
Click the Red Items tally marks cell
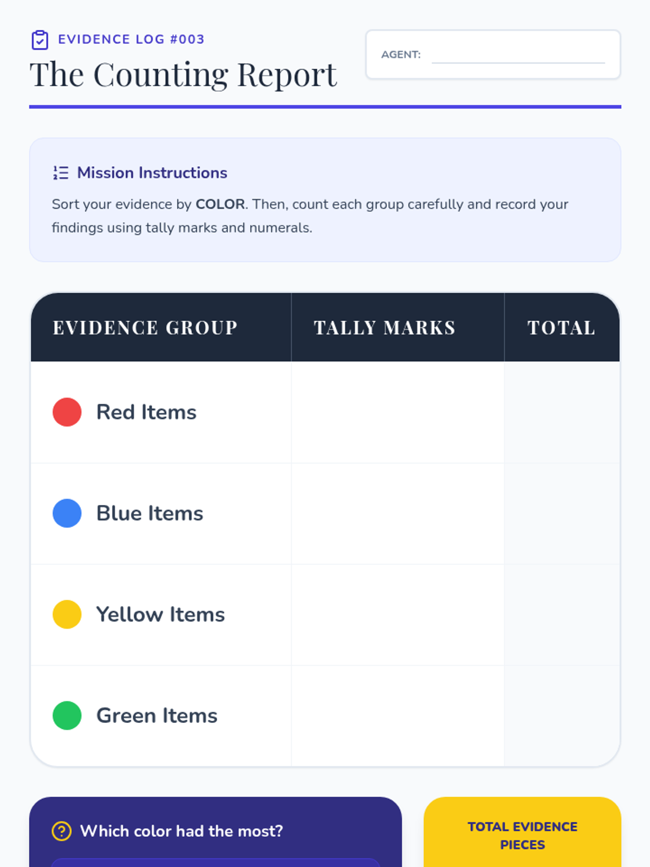pos(398,412)
